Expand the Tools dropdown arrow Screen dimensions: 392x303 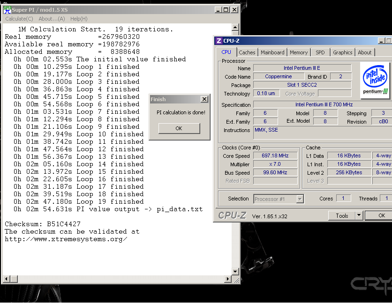click(359, 215)
